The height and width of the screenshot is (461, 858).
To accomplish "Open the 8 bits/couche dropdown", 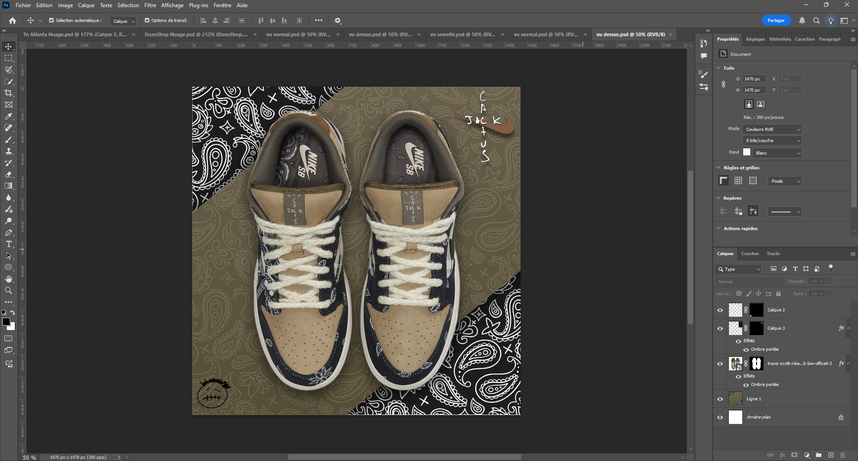I will 772,140.
